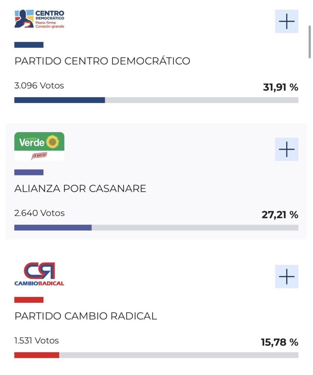
Task: Click the red Cambio Radical color tag
Action: coord(29,300)
